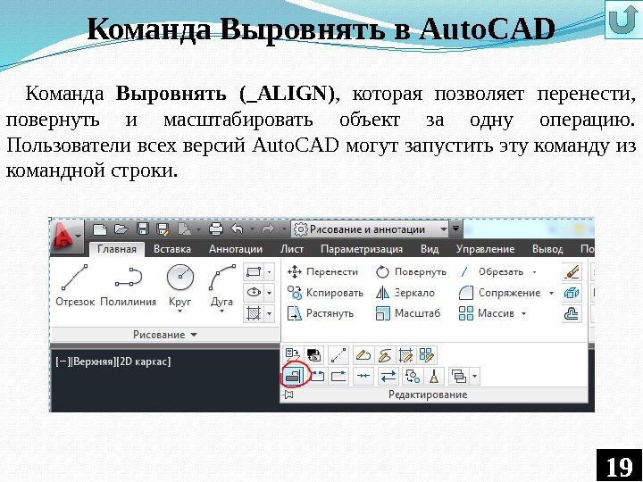Open the Draw Order dropdown arrow
643x482 pixels.
474,376
